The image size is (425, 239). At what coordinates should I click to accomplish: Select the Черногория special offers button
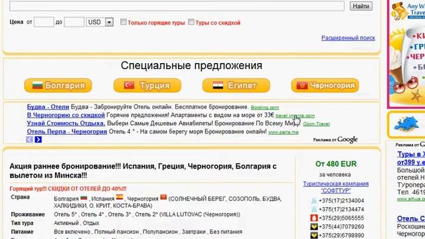tap(325, 86)
